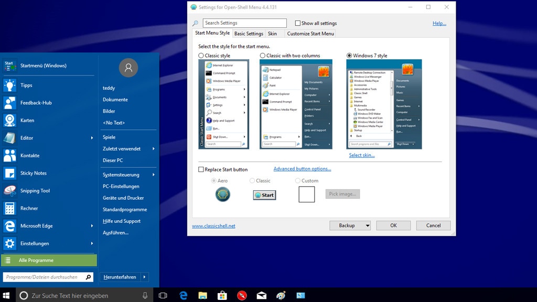Click the search magnifier icon in the settings dialog
The image size is (537, 302).
pyautogui.click(x=196, y=23)
